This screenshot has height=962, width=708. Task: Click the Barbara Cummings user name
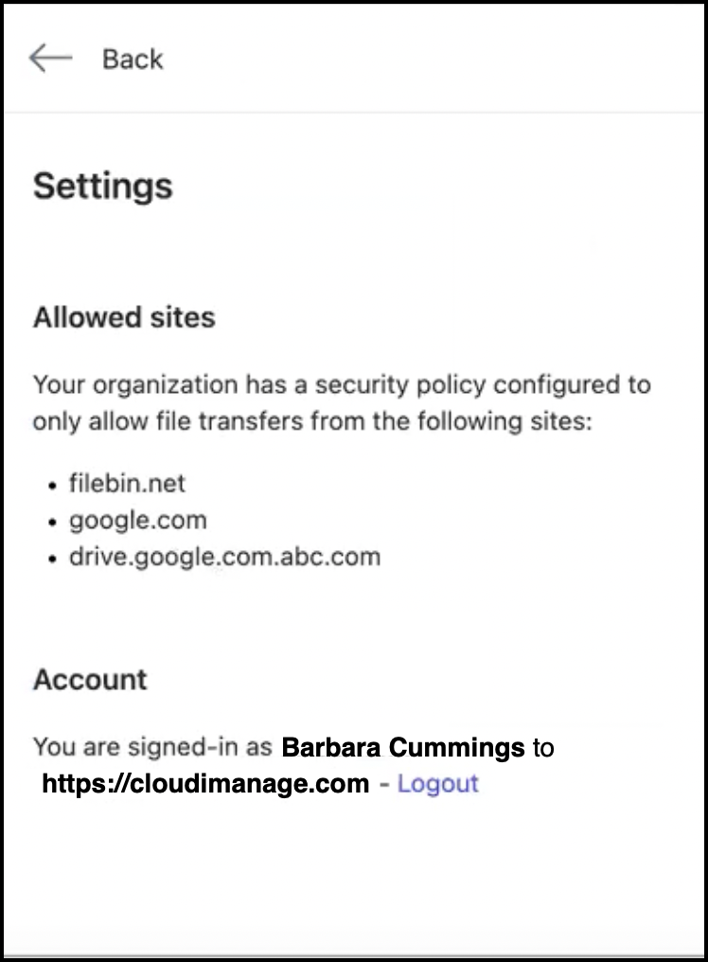403,748
